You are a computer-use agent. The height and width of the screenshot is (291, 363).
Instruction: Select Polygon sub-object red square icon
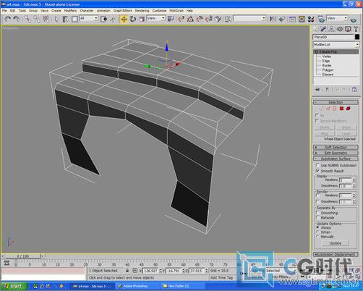341,109
